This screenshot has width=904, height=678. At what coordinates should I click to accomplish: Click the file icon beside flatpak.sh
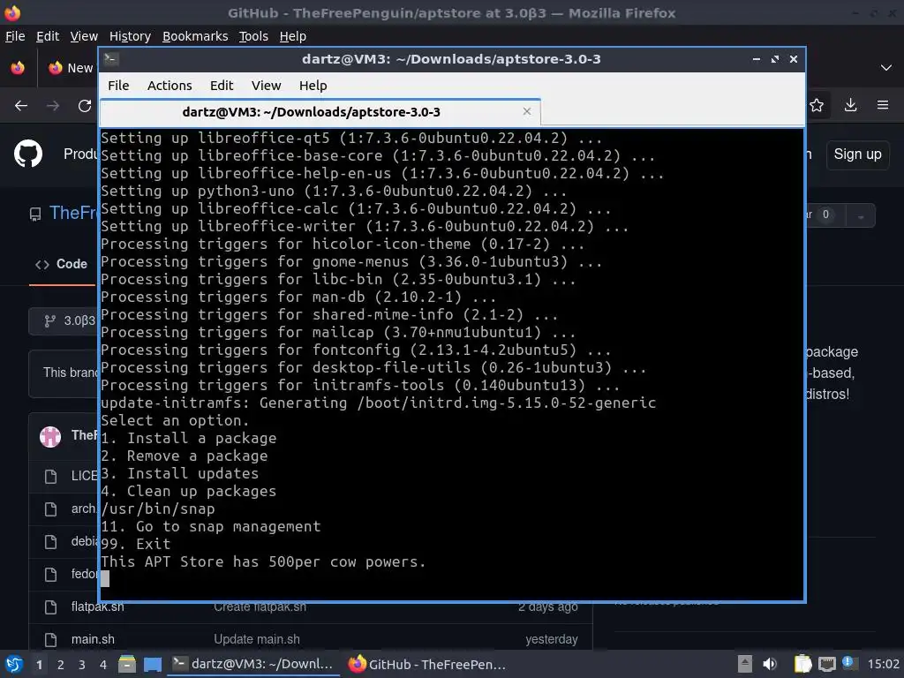pyautogui.click(x=50, y=607)
